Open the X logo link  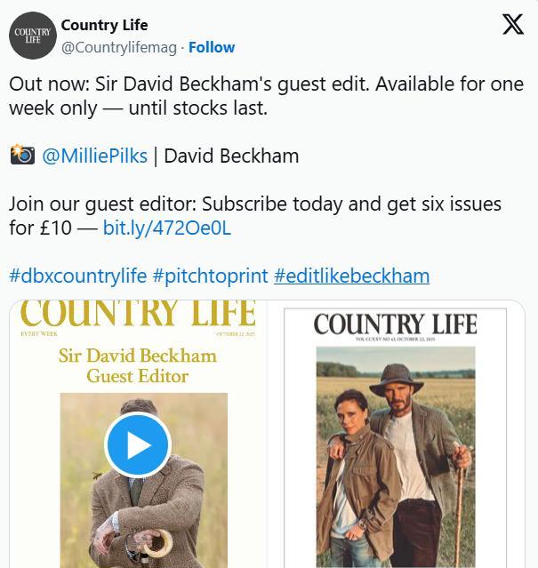pyautogui.click(x=513, y=25)
